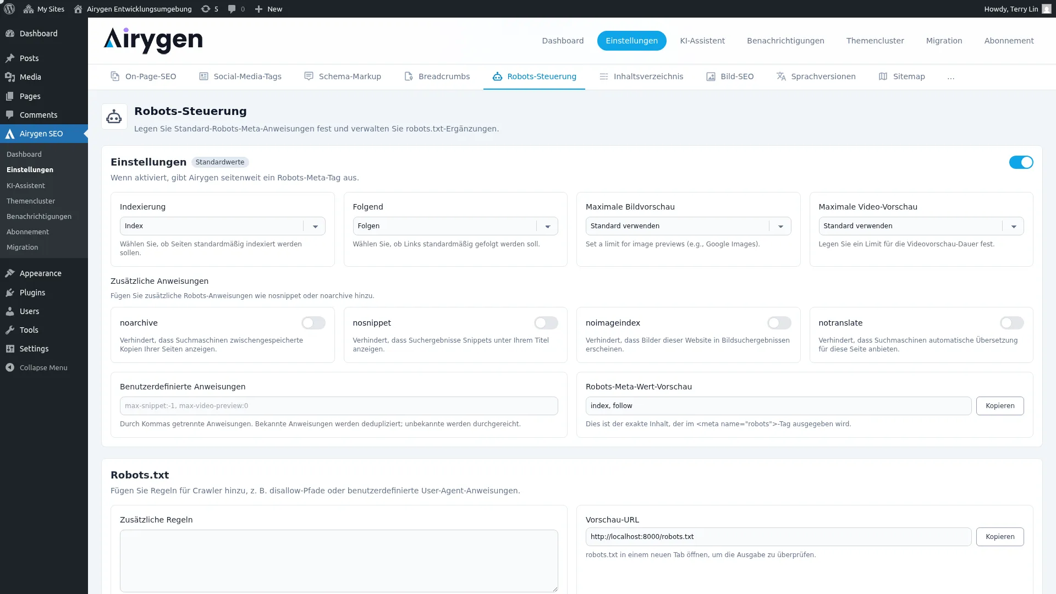Open the Maximale Video-Vorschau dropdown
Image resolution: width=1056 pixels, height=594 pixels.
click(921, 226)
